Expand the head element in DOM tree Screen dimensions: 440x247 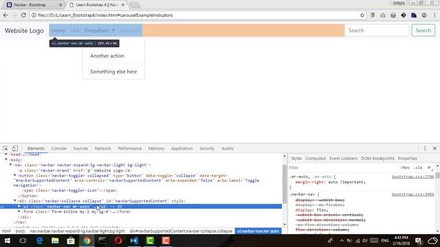tap(6, 154)
